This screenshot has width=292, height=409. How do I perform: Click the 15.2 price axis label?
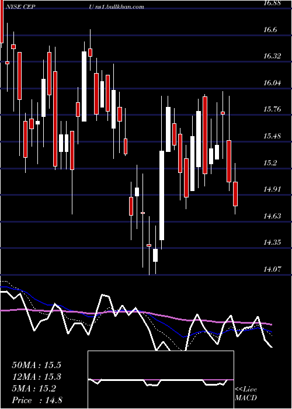270,163
